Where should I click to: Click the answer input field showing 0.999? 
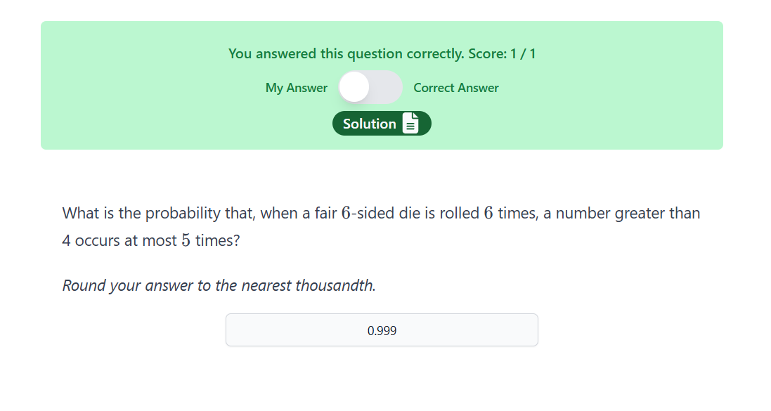click(x=382, y=330)
